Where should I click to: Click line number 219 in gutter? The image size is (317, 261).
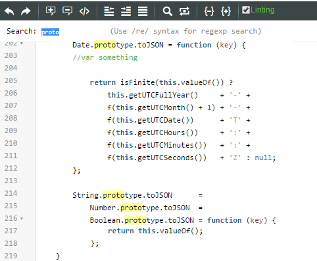[x=11, y=256]
